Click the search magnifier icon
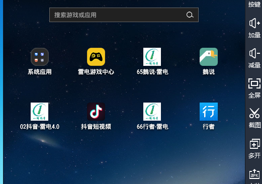The height and width of the screenshot is (184, 262). [190, 15]
